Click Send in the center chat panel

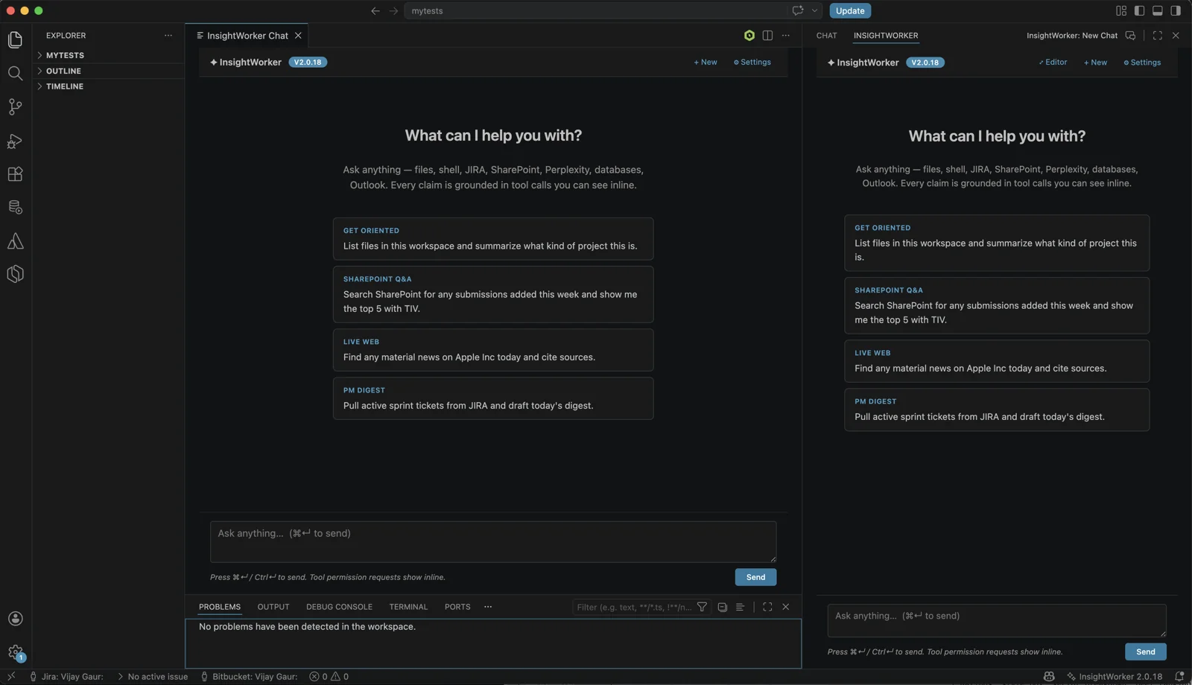pos(755,577)
